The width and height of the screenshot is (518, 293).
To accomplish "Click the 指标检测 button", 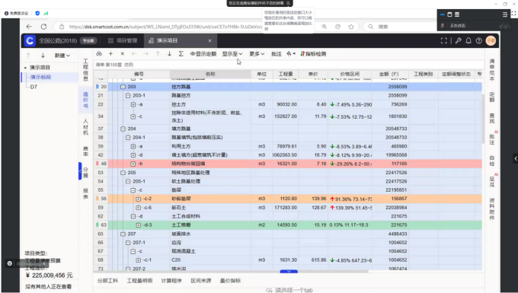I will [313, 54].
